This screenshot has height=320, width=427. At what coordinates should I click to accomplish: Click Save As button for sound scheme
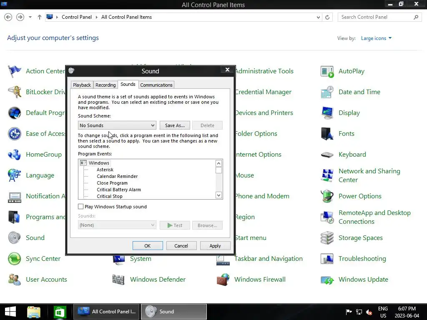[175, 125]
